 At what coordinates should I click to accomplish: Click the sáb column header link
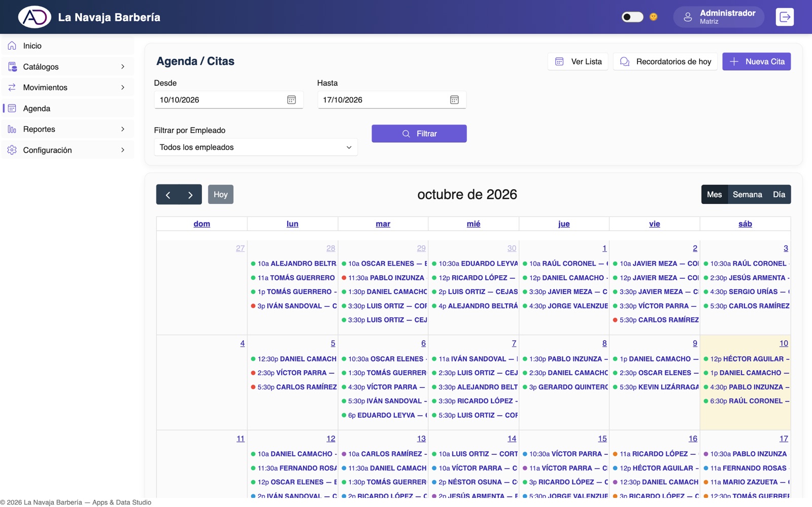(x=745, y=224)
